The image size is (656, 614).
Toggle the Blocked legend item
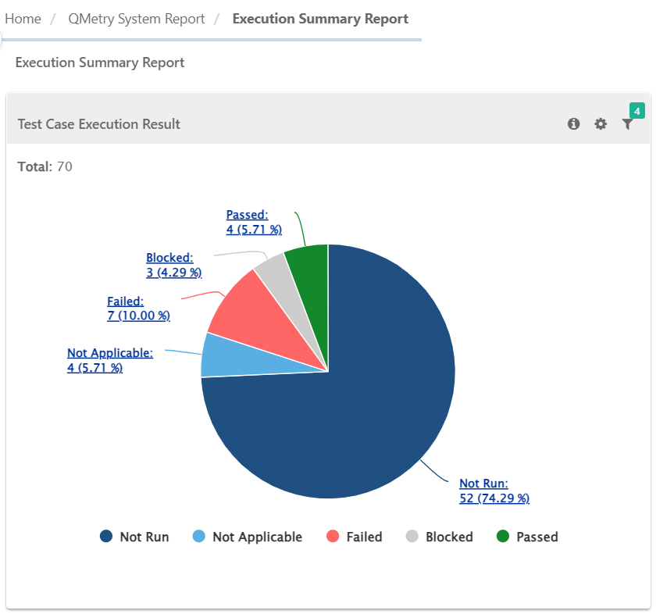[x=440, y=537]
